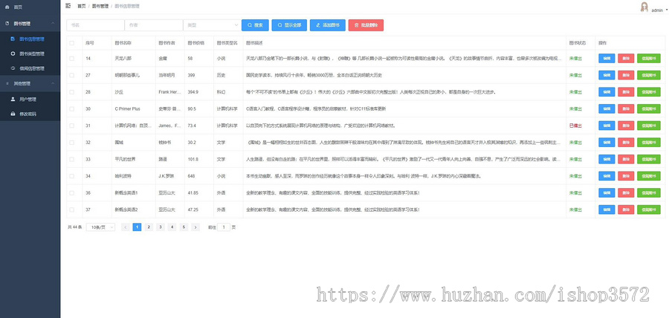Click the author cell 金庸
This screenshot has width=669, height=318.
coord(163,59)
